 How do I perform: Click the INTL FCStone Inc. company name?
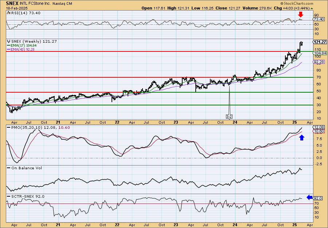[x=36, y=3]
